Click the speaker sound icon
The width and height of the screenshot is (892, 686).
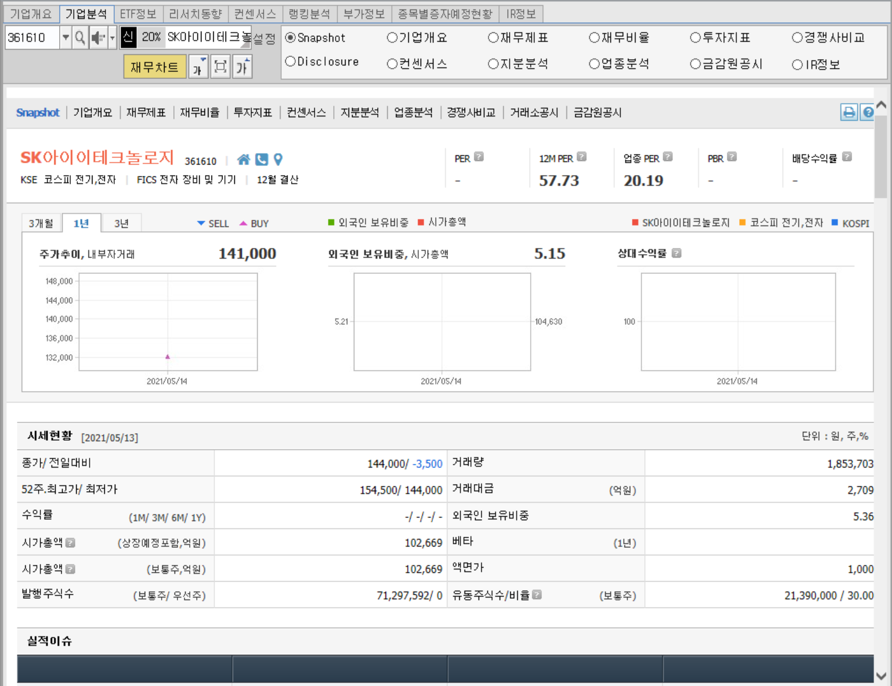click(98, 38)
